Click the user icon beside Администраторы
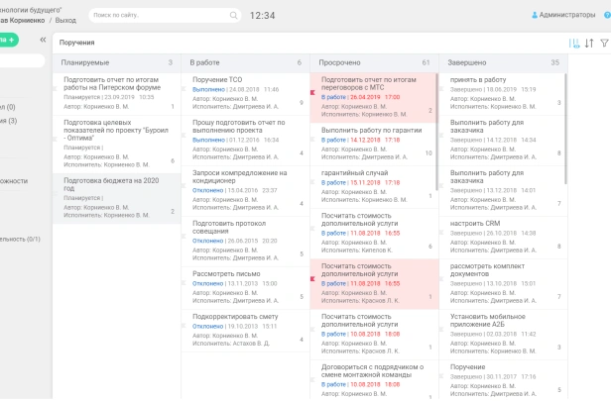The height and width of the screenshot is (401, 611). (x=536, y=16)
